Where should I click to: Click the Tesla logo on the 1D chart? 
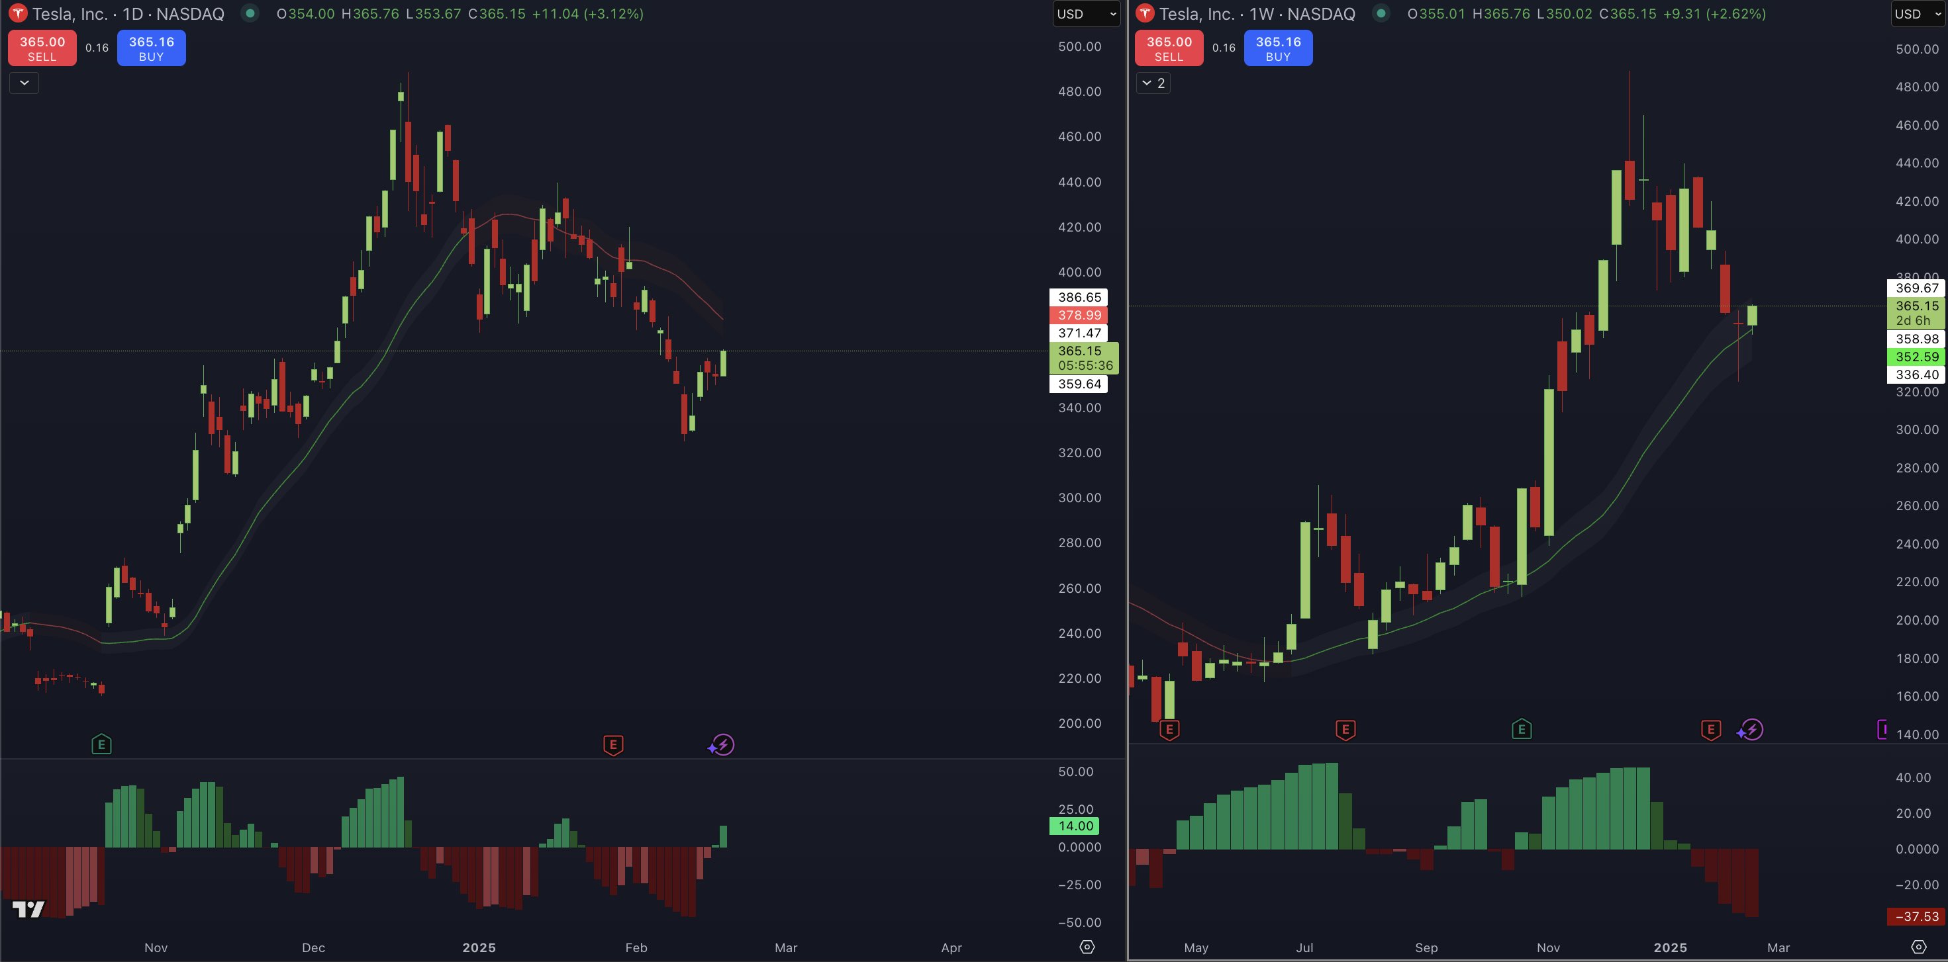[17, 14]
